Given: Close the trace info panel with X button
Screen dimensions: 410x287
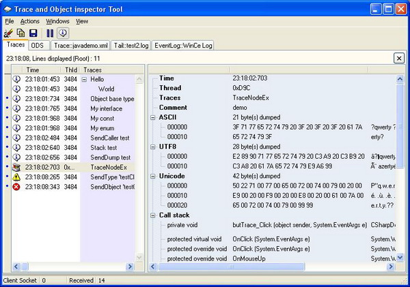Looking at the screenshot, I should coord(398,59).
